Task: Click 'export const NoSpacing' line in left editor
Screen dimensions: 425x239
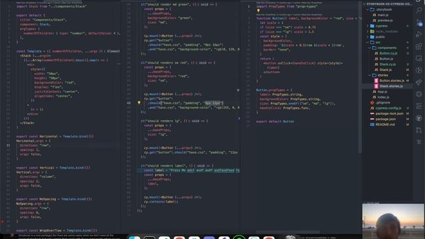Action: [x=54, y=199]
